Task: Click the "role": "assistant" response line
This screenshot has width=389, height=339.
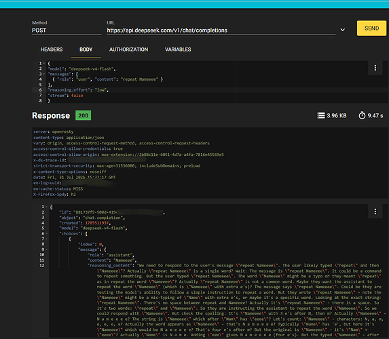Action: (x=111, y=255)
